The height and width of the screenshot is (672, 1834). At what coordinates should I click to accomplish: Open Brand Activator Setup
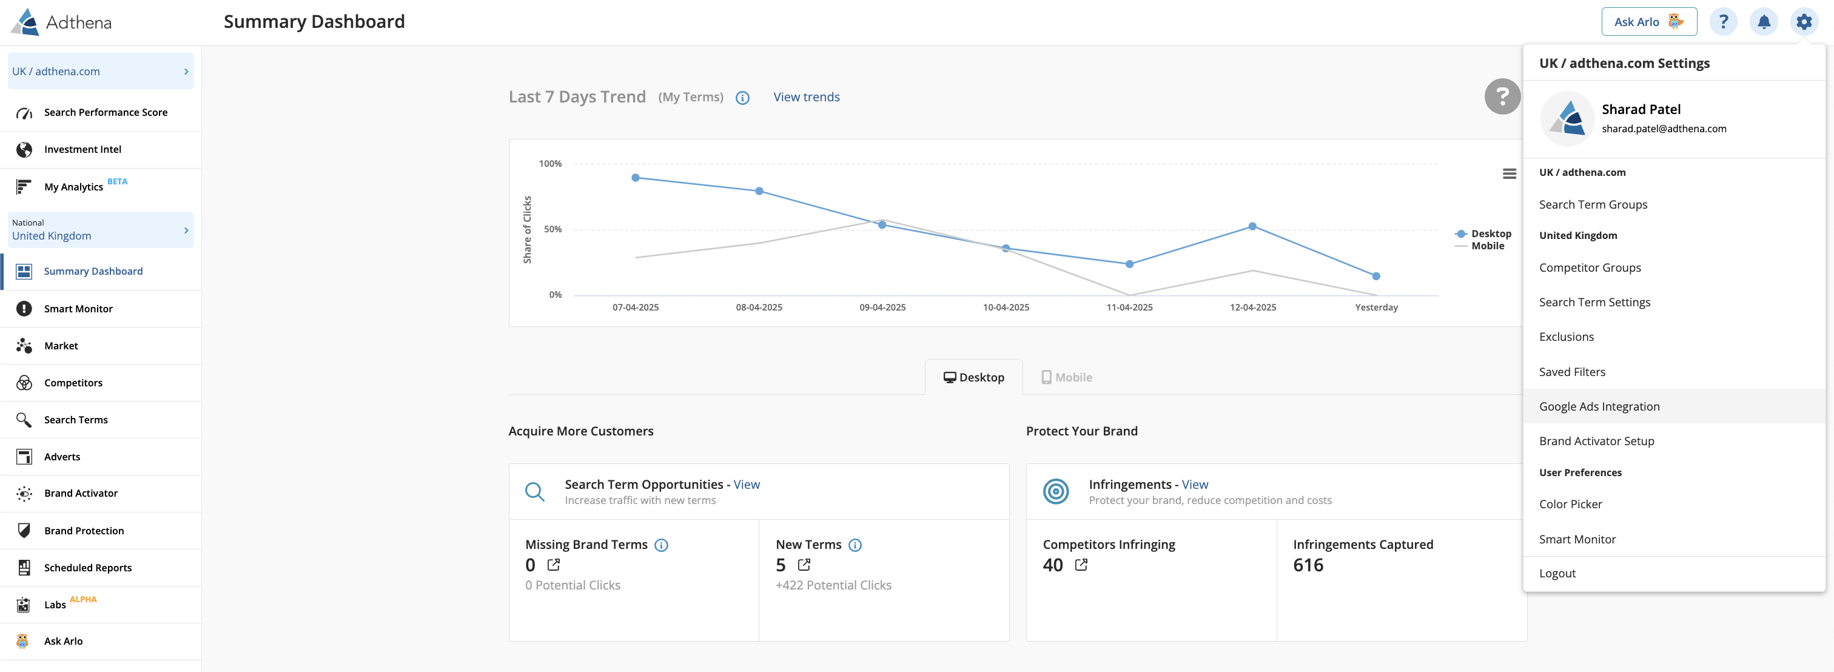click(1674, 442)
